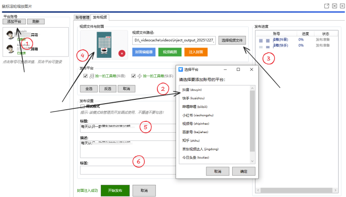Open image in external window icon
346x197 pixels.
pos(327,6)
